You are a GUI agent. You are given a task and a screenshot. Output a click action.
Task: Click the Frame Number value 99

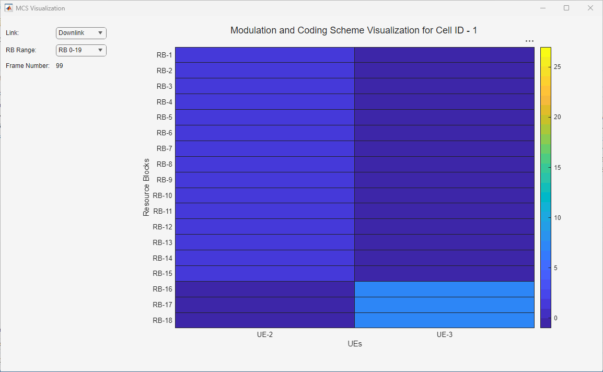tap(59, 66)
